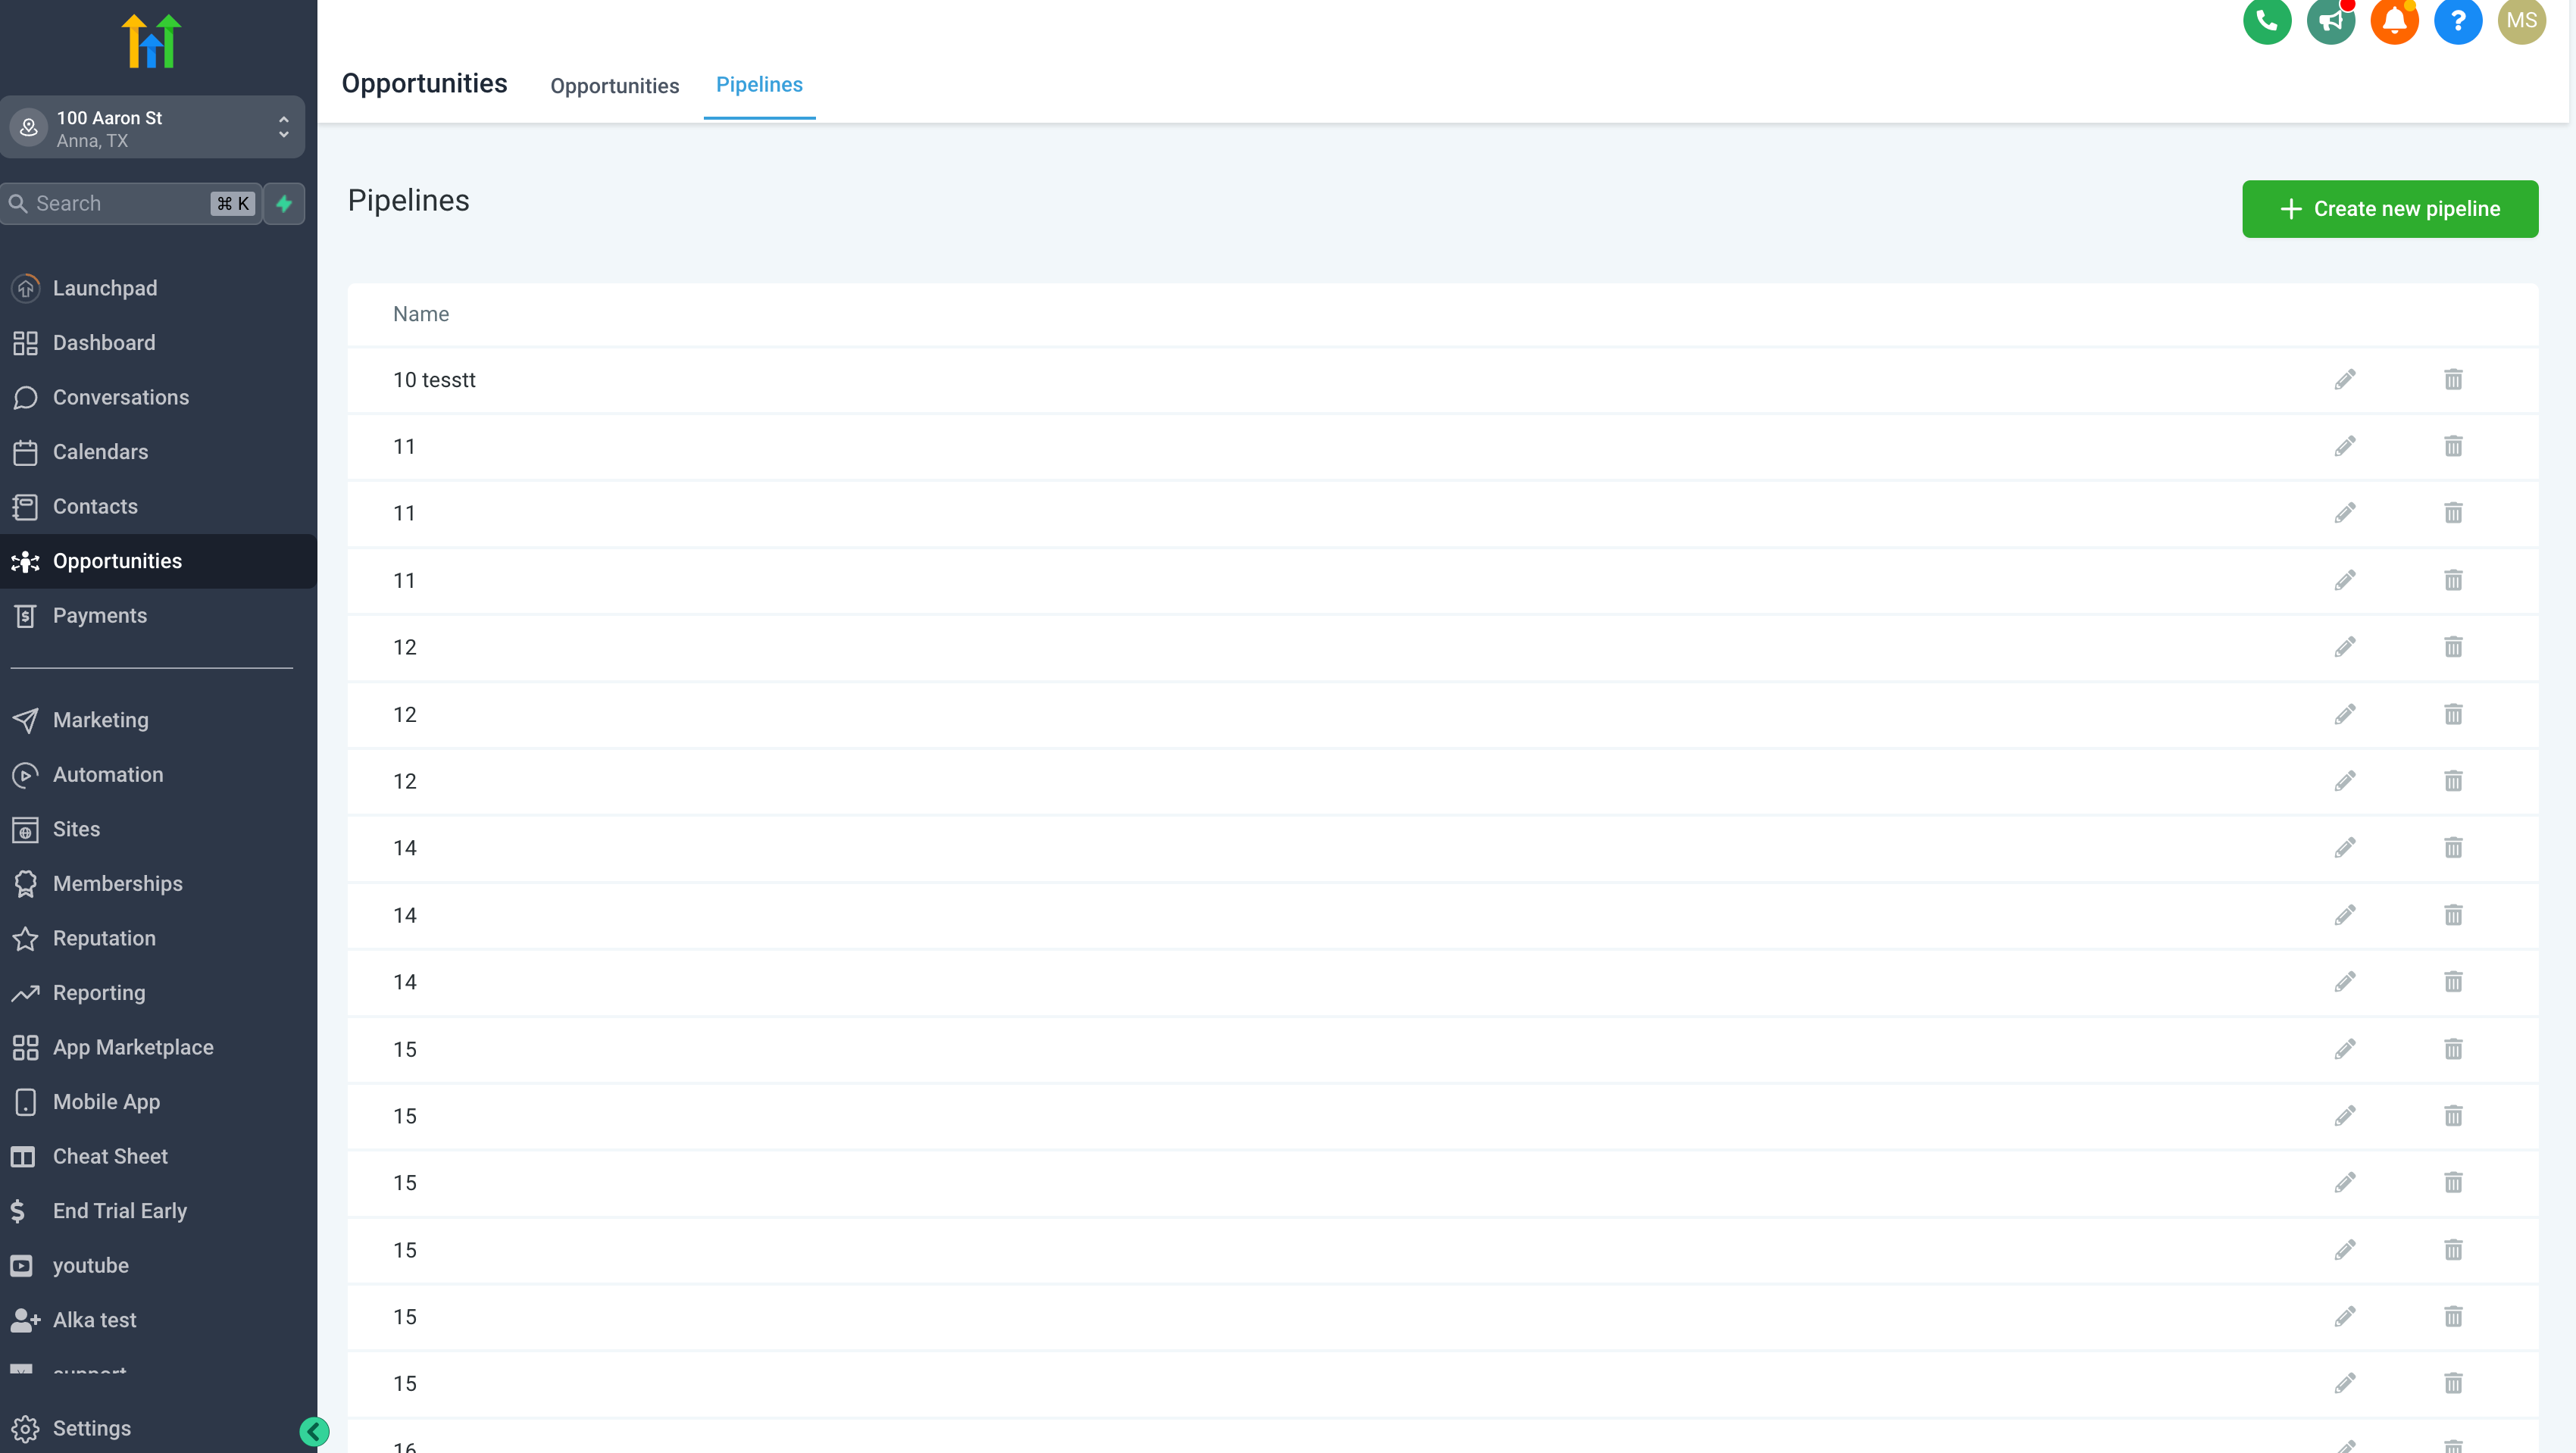Open the orange notifications bell
Image resolution: width=2576 pixels, height=1453 pixels.
pos(2394,21)
